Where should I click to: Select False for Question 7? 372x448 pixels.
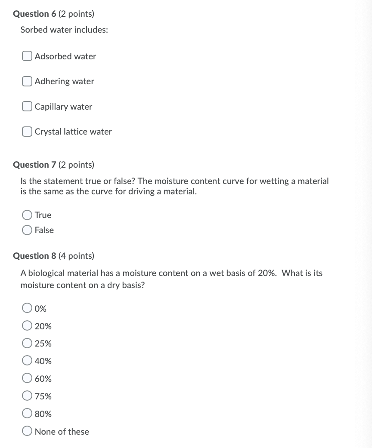click(x=27, y=230)
